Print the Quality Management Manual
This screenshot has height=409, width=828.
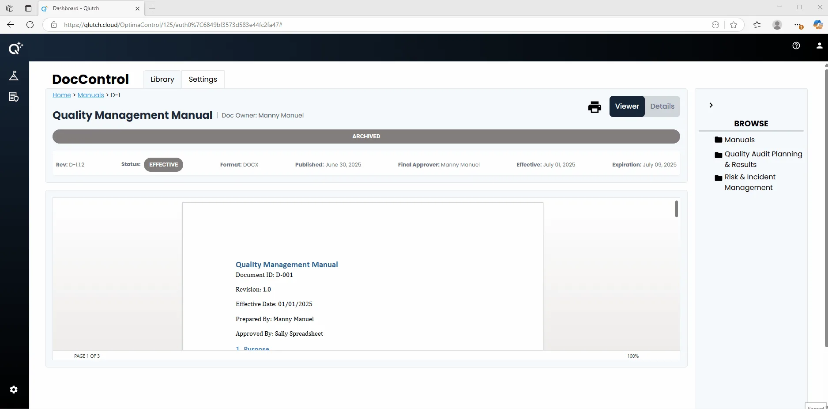pyautogui.click(x=595, y=107)
